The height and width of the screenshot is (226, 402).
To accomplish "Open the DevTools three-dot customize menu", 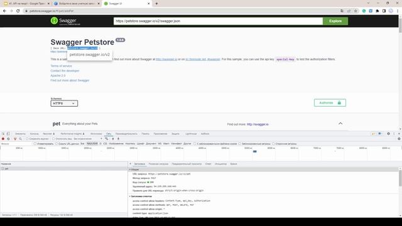I will tap(394, 134).
